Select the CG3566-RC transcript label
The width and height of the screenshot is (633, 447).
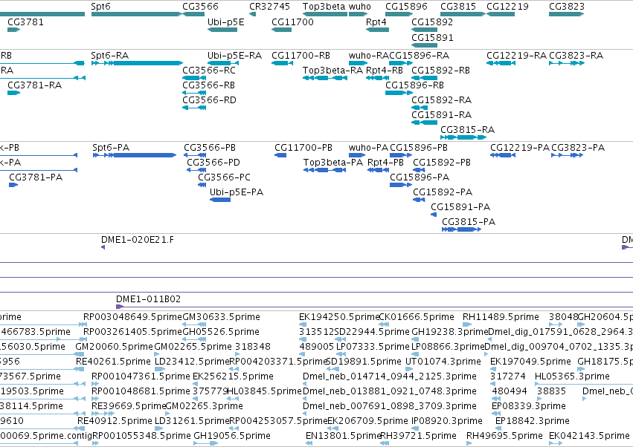tap(209, 70)
